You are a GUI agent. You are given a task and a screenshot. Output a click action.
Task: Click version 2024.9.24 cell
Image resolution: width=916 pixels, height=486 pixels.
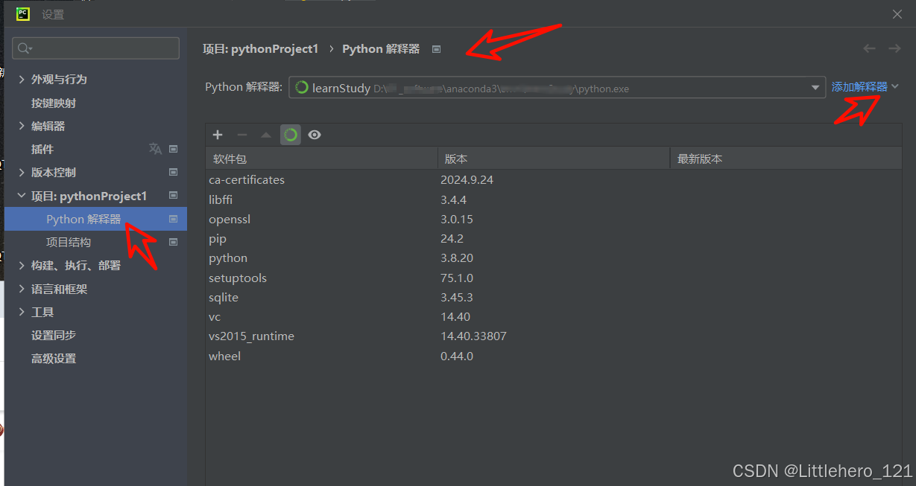[x=467, y=179]
